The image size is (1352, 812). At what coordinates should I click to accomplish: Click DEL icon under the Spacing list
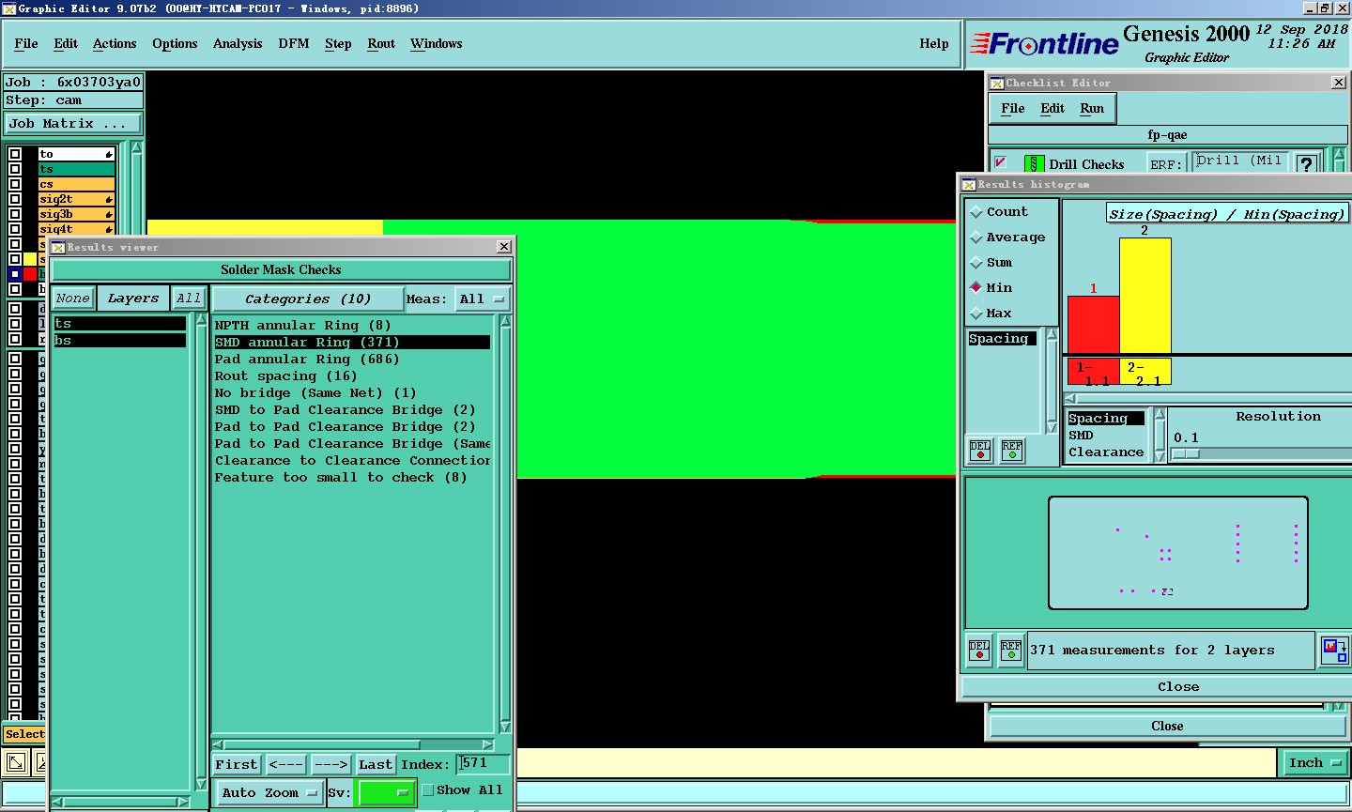(980, 451)
